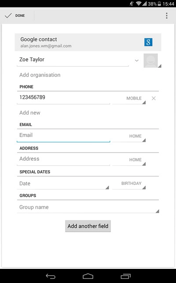
Task: Open the MOBILE phone type dropdown
Action: click(x=129, y=99)
